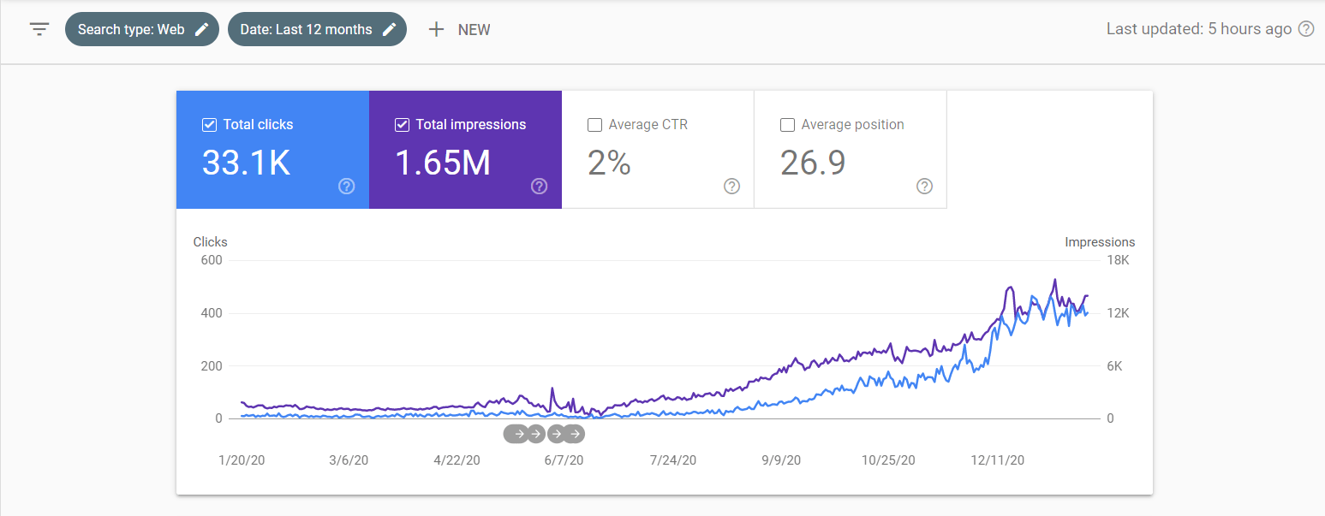The image size is (1325, 516).
Task: Click the filter lines icon
Action: coord(39,29)
